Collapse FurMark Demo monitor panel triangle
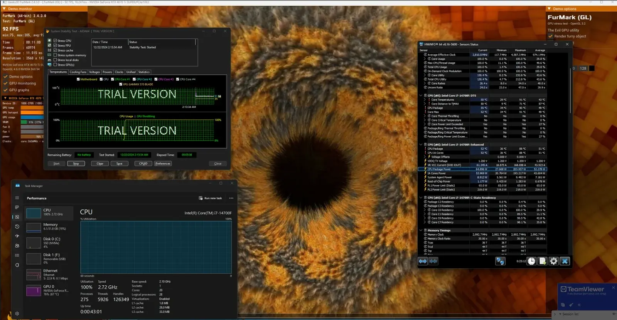617x320 pixels. 4,8
